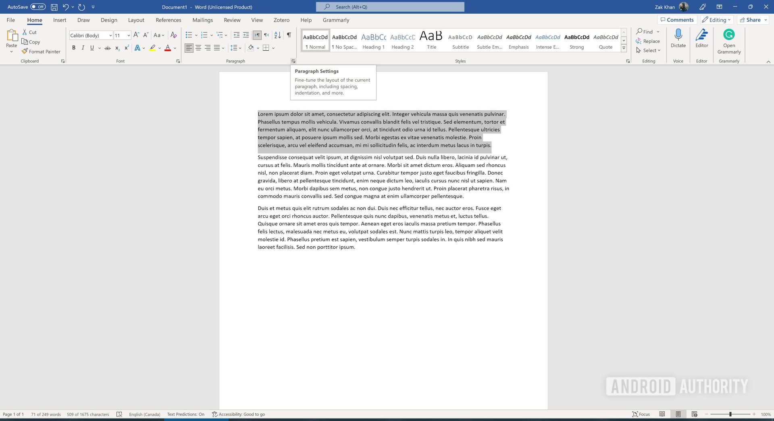
Task: Click the Search (Alt+Q) box
Action: click(x=390, y=7)
